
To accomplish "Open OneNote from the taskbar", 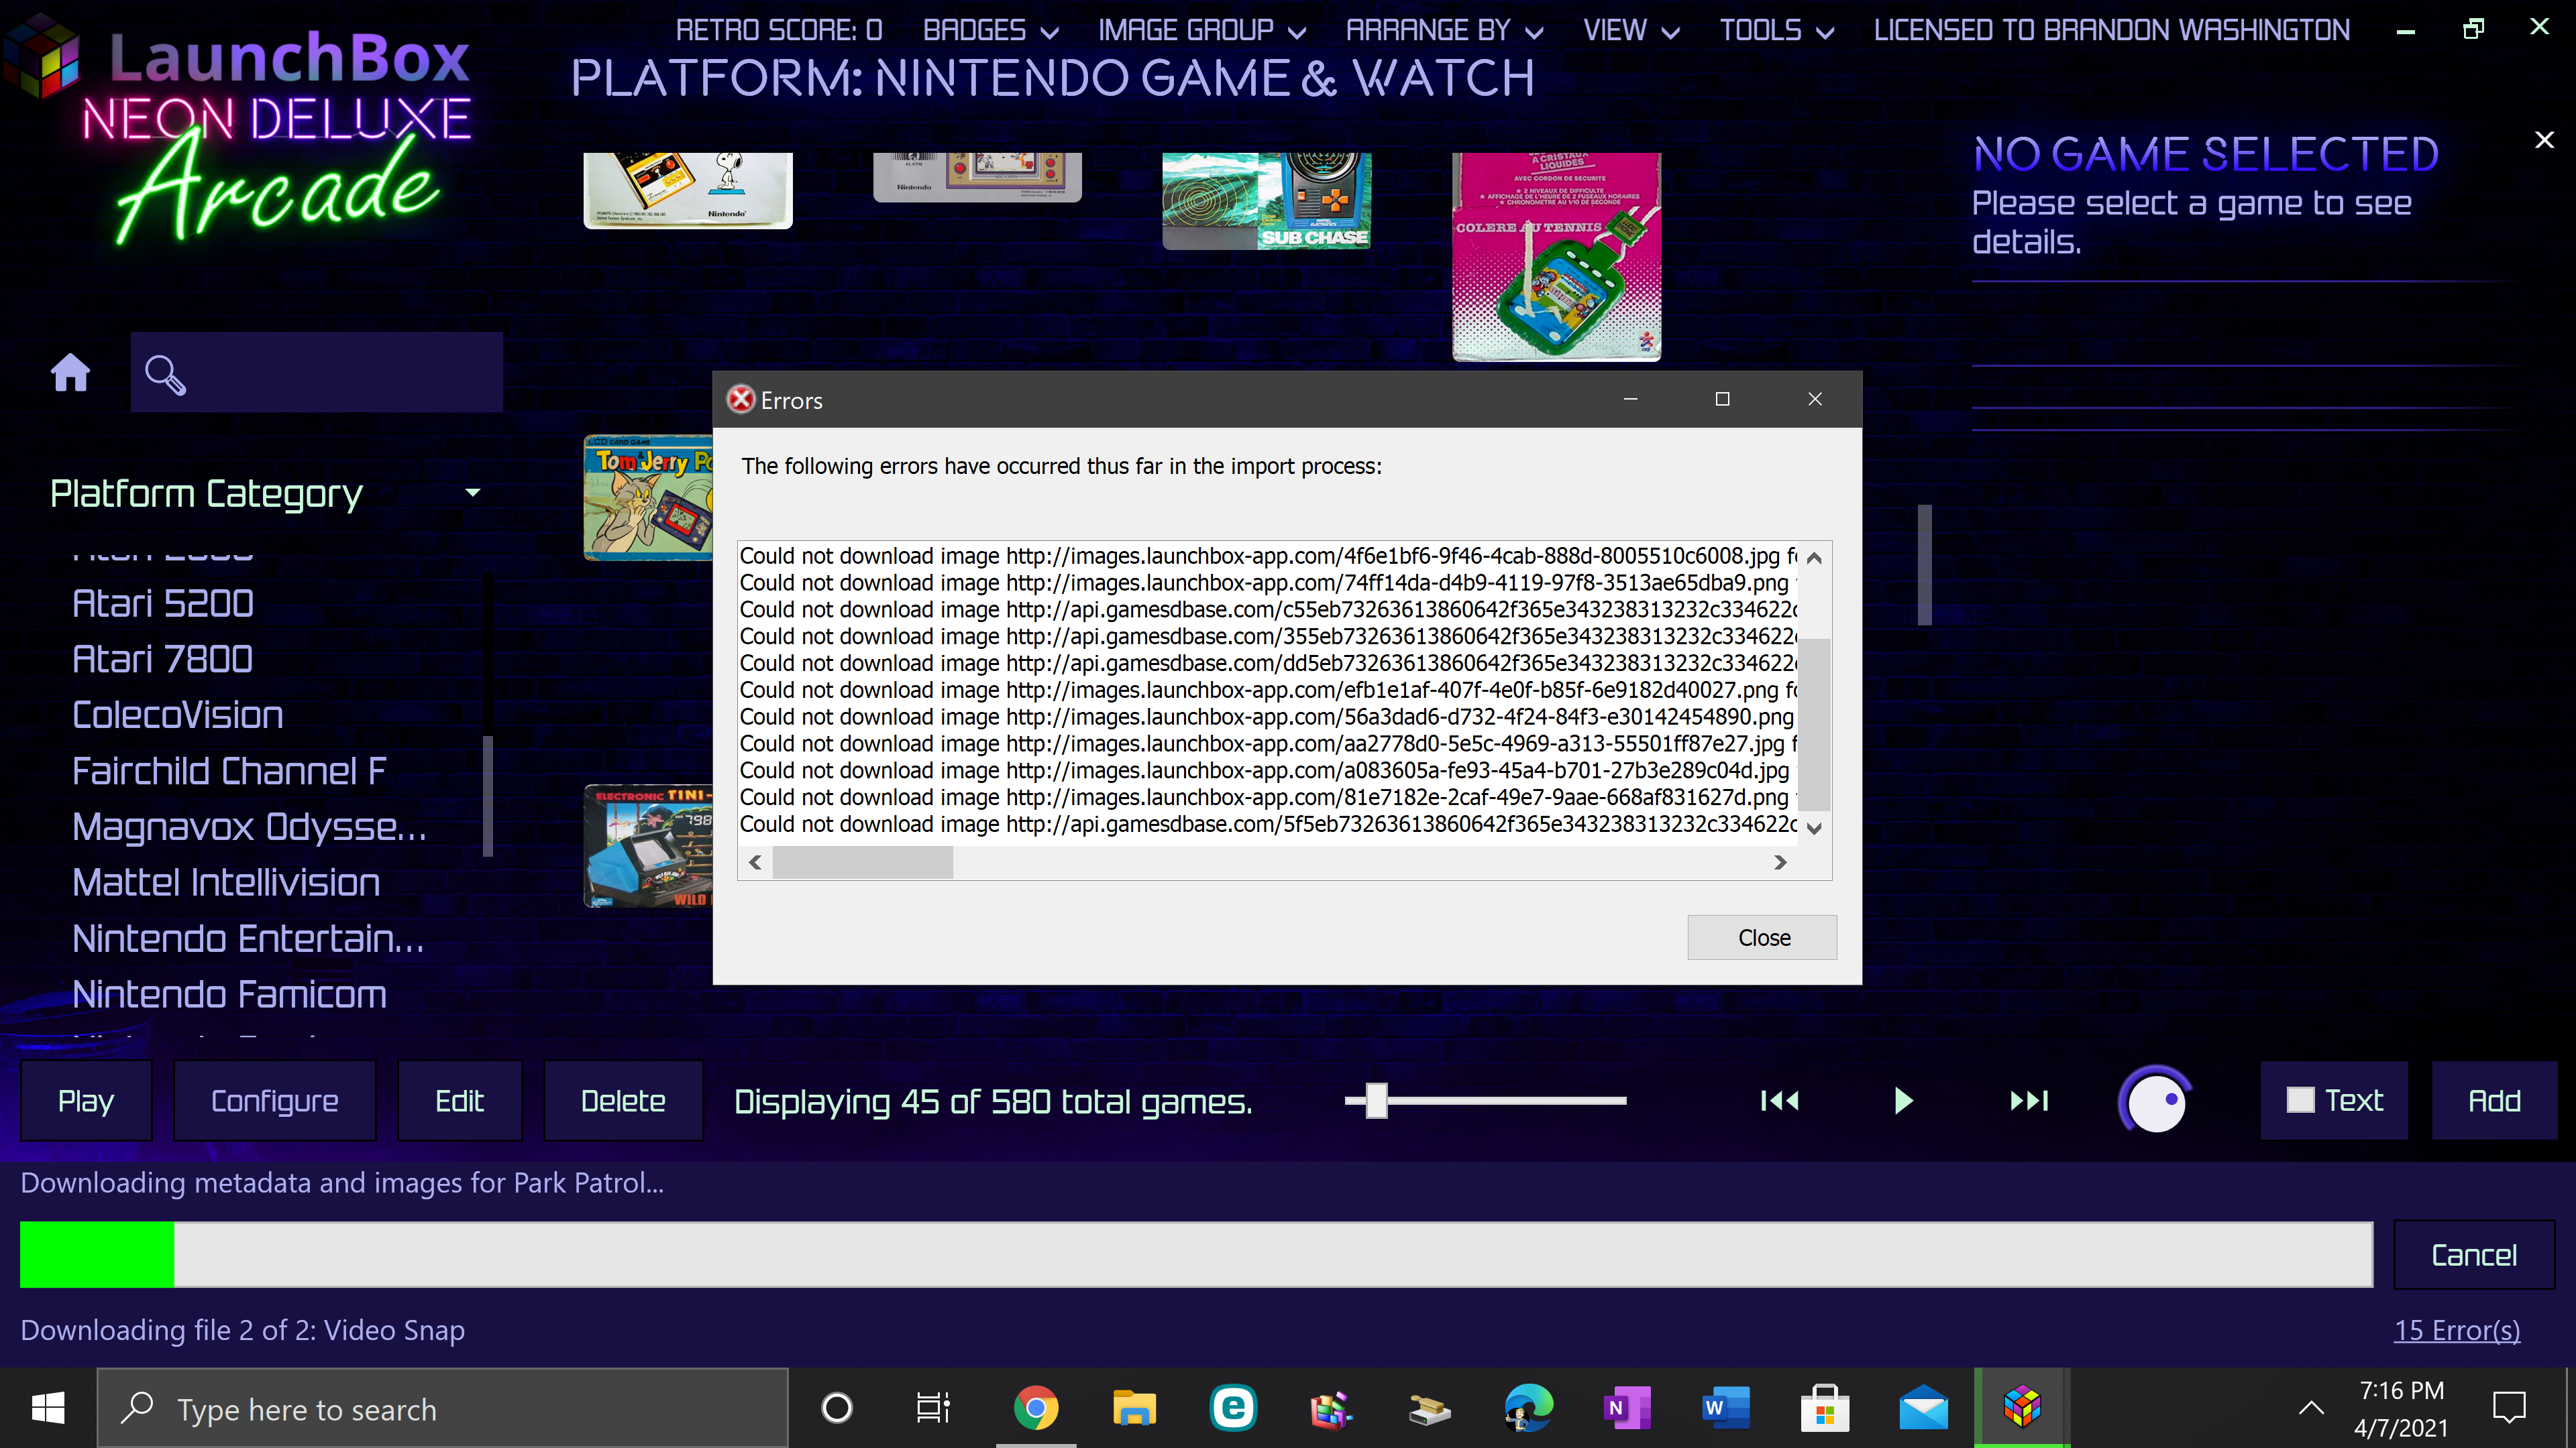I will [x=1627, y=1409].
